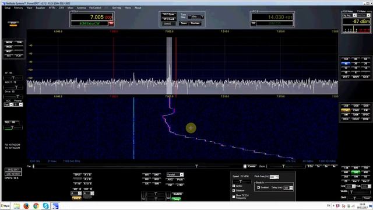Viewport: 373px width, 210px height.
Task: Select the 20 meter band button
Action: 365,64
